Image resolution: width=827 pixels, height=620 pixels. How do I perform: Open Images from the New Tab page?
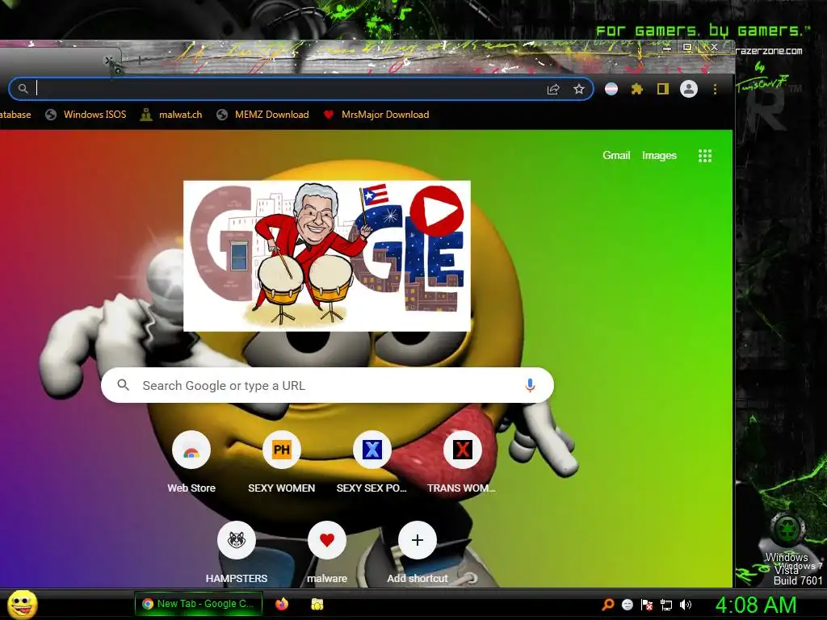point(659,156)
